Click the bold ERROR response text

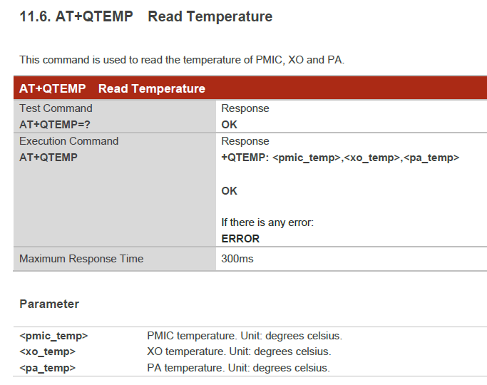240,239
